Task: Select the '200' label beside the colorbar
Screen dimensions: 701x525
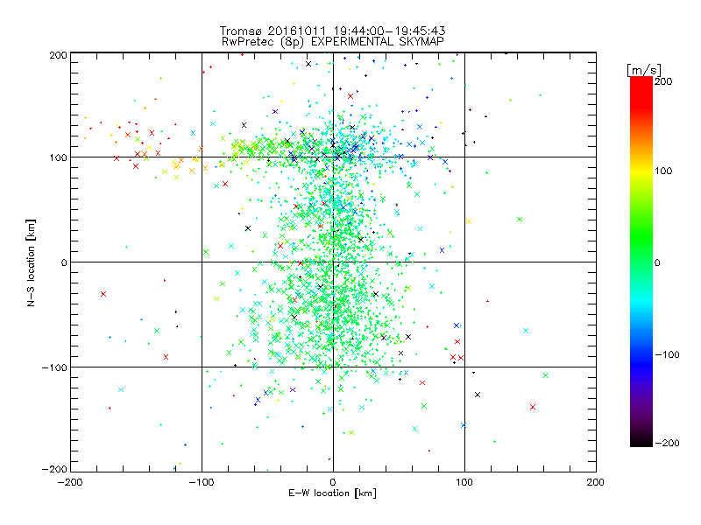Action: tap(663, 81)
